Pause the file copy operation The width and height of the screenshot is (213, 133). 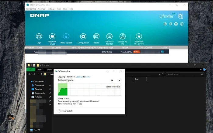pos(112,80)
